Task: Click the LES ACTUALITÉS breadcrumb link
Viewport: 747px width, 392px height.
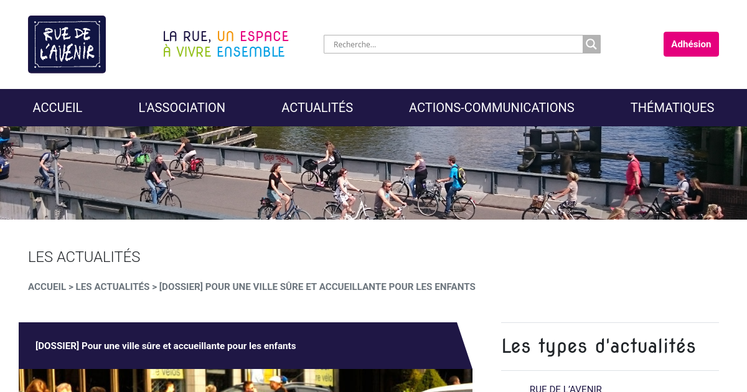Action: [x=113, y=287]
